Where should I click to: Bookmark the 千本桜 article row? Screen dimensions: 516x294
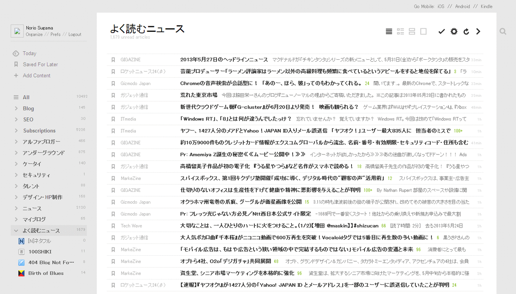click(113, 238)
